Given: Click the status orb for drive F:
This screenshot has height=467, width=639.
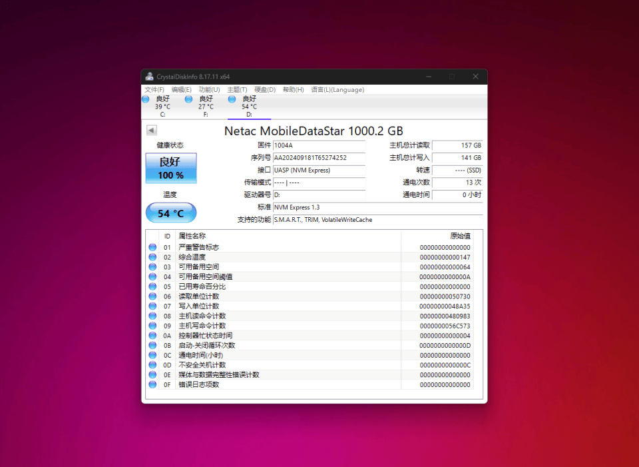Looking at the screenshot, I should 189,99.
